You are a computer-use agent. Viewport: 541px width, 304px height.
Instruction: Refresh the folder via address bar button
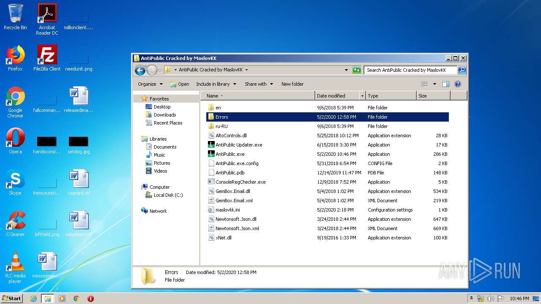point(357,70)
